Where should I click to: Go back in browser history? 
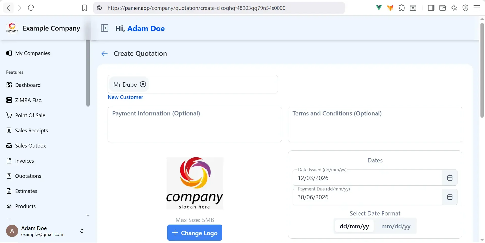[9, 8]
